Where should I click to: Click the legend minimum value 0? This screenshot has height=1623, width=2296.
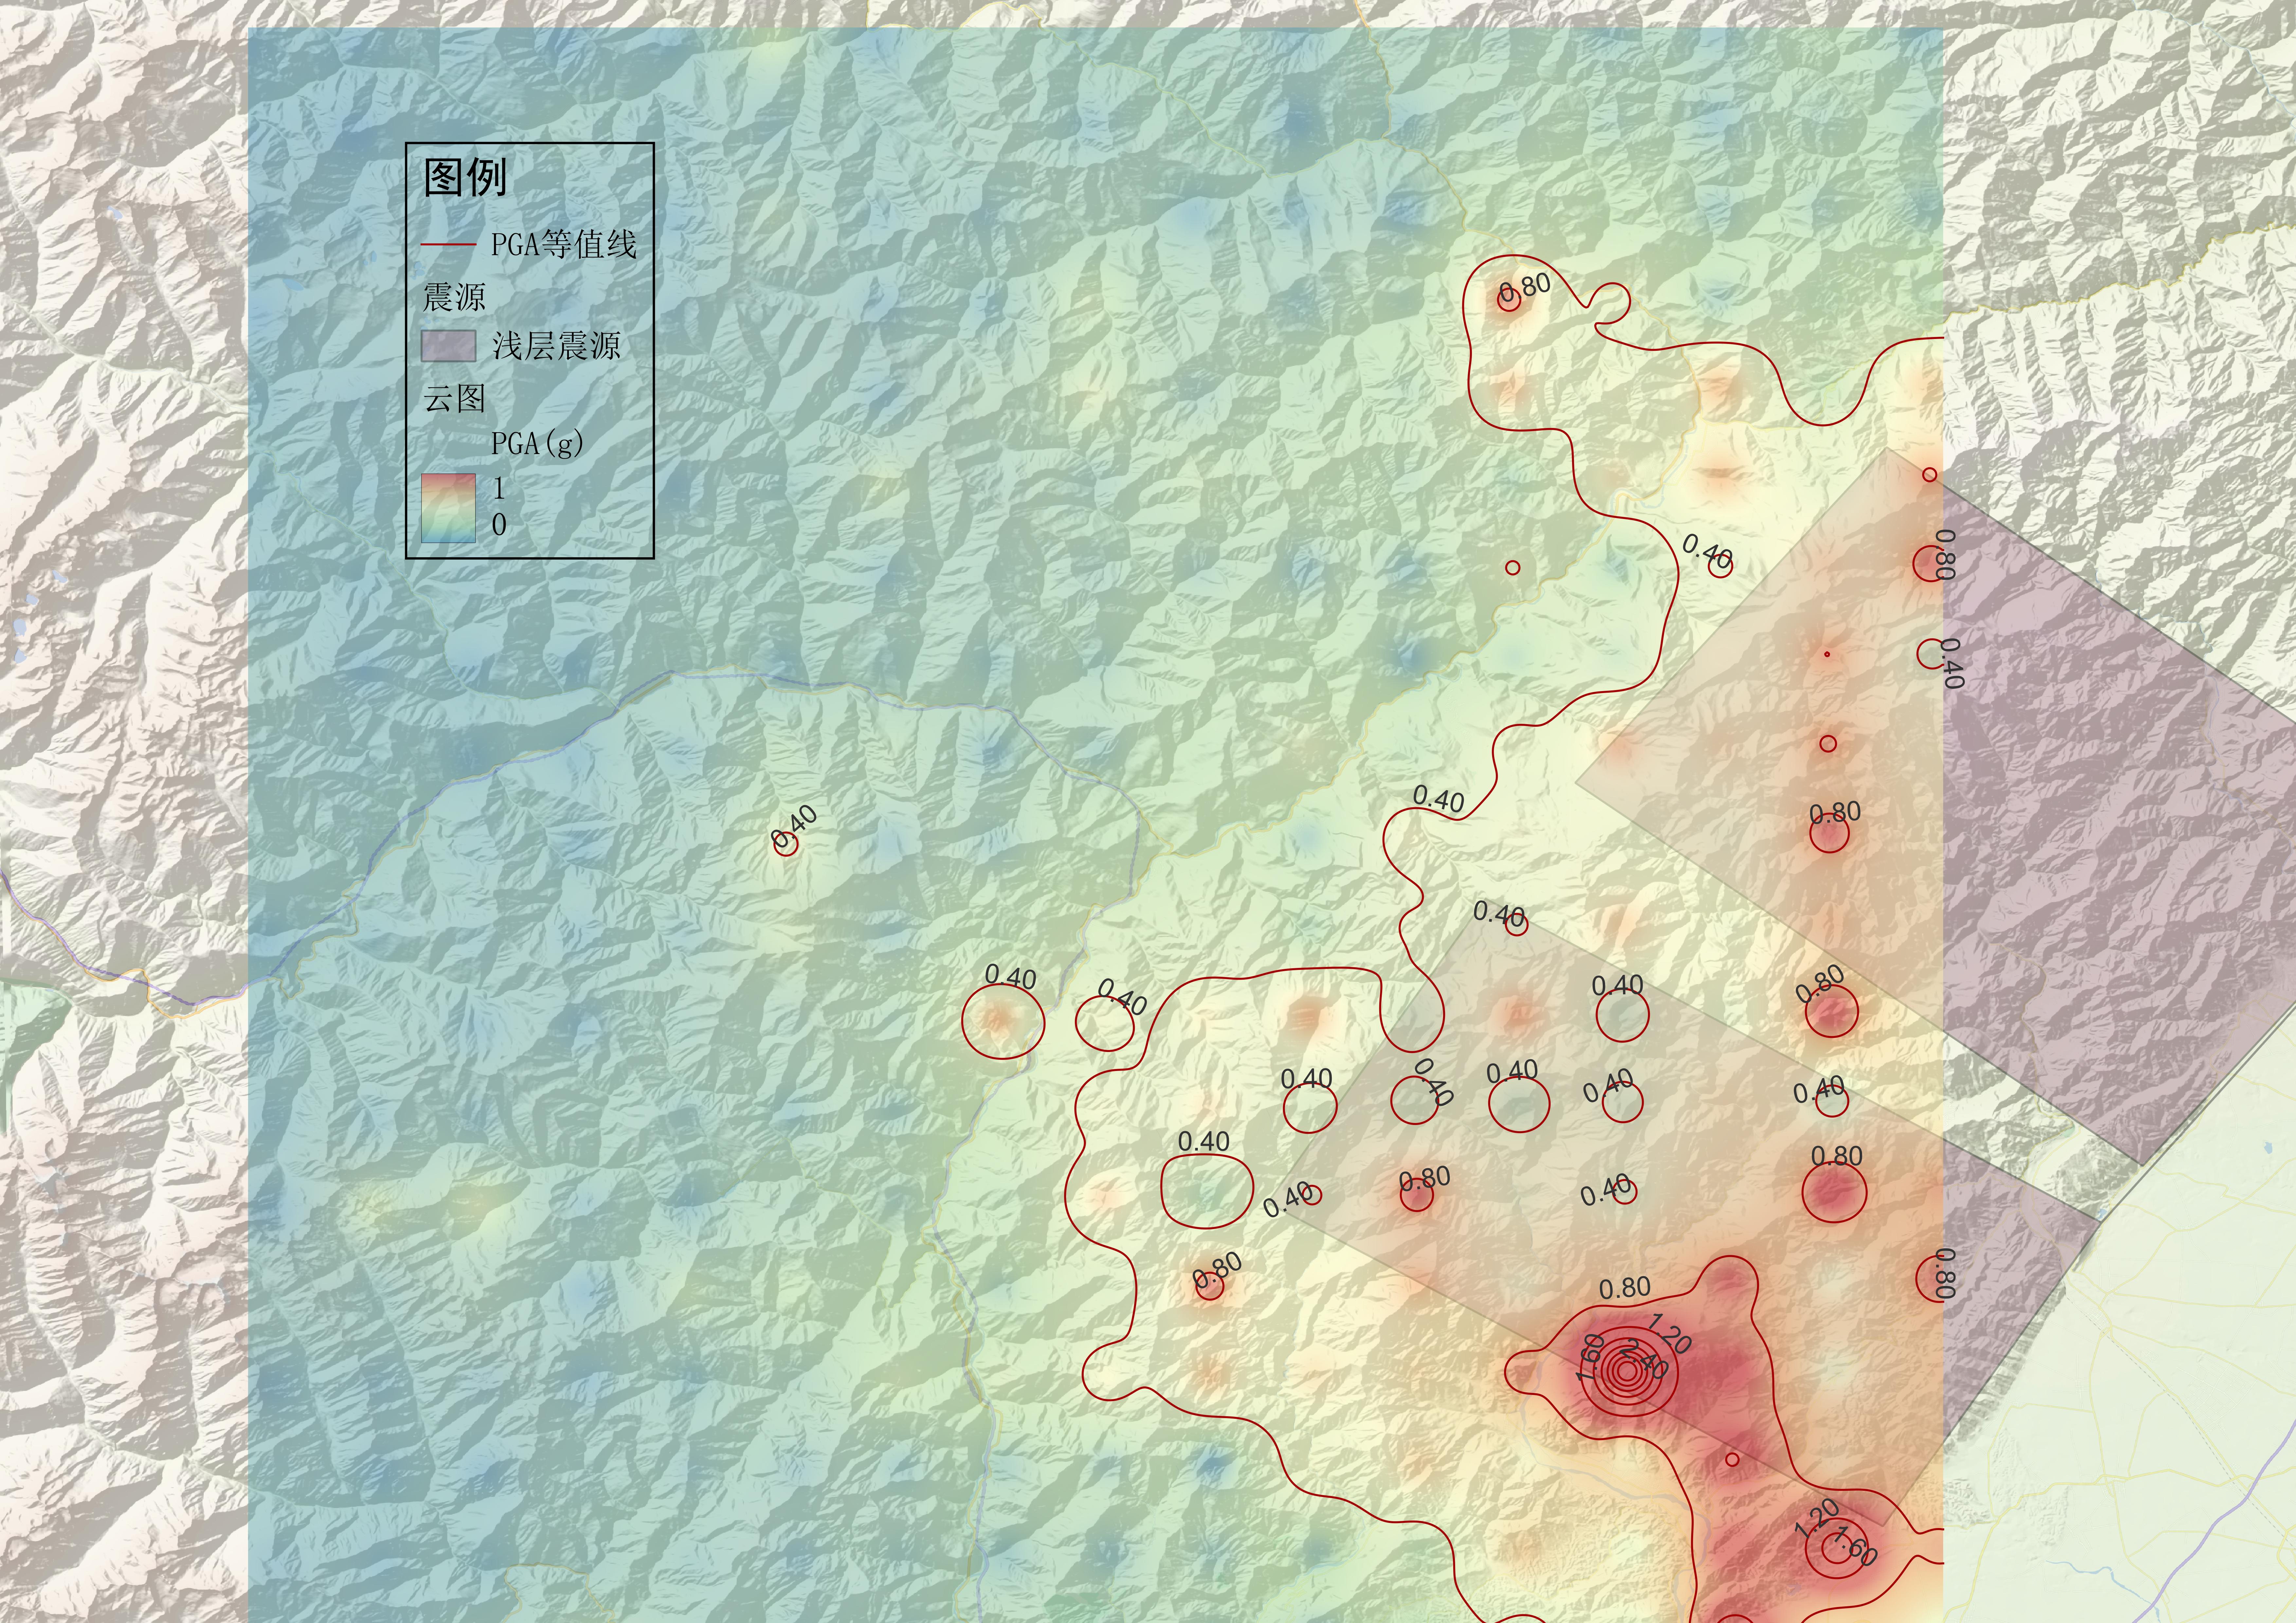point(499,525)
